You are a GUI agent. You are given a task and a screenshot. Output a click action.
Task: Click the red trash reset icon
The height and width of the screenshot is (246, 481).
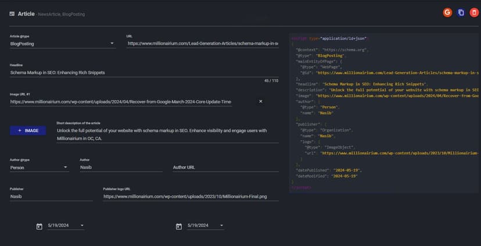(474, 12)
